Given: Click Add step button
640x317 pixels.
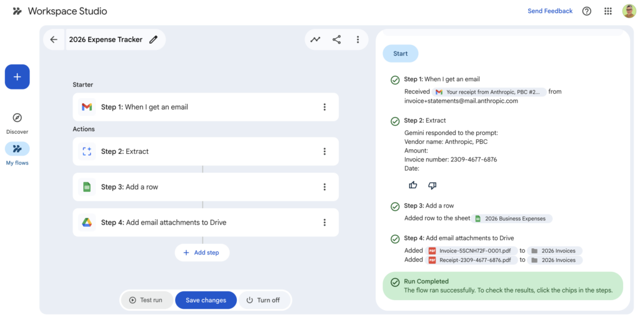Looking at the screenshot, I should tap(202, 253).
